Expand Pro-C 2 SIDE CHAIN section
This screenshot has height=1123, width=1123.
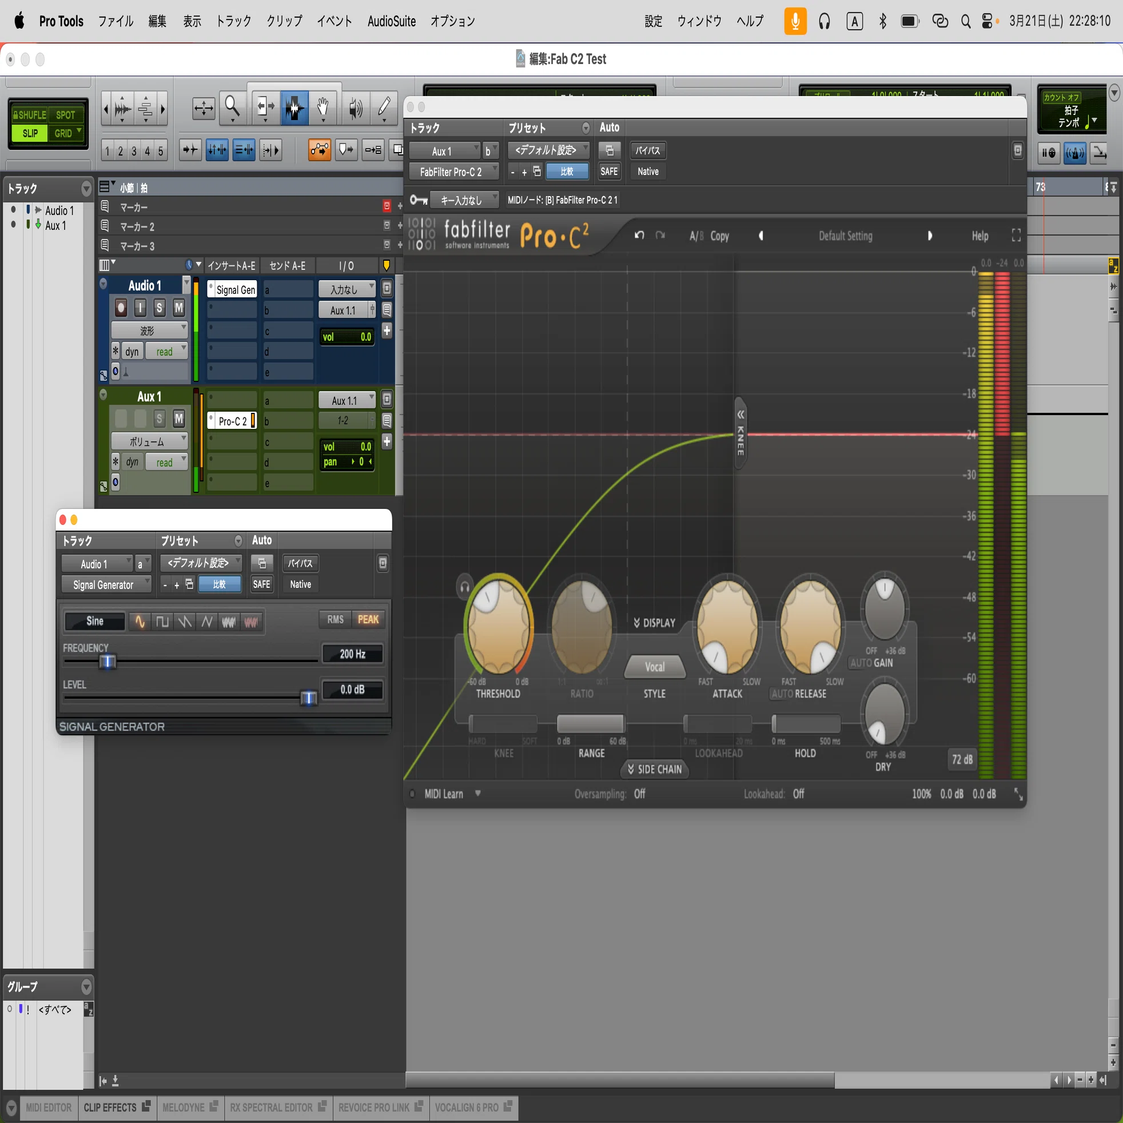click(x=655, y=769)
